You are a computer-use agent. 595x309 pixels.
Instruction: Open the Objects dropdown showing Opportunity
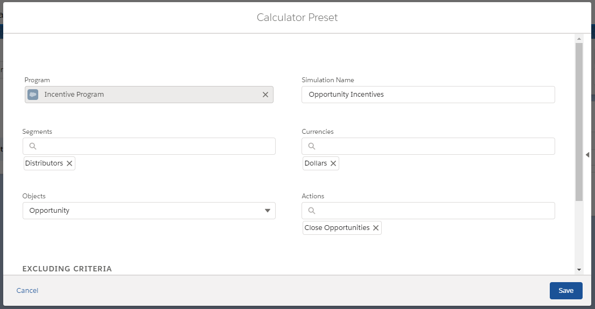[149, 211]
